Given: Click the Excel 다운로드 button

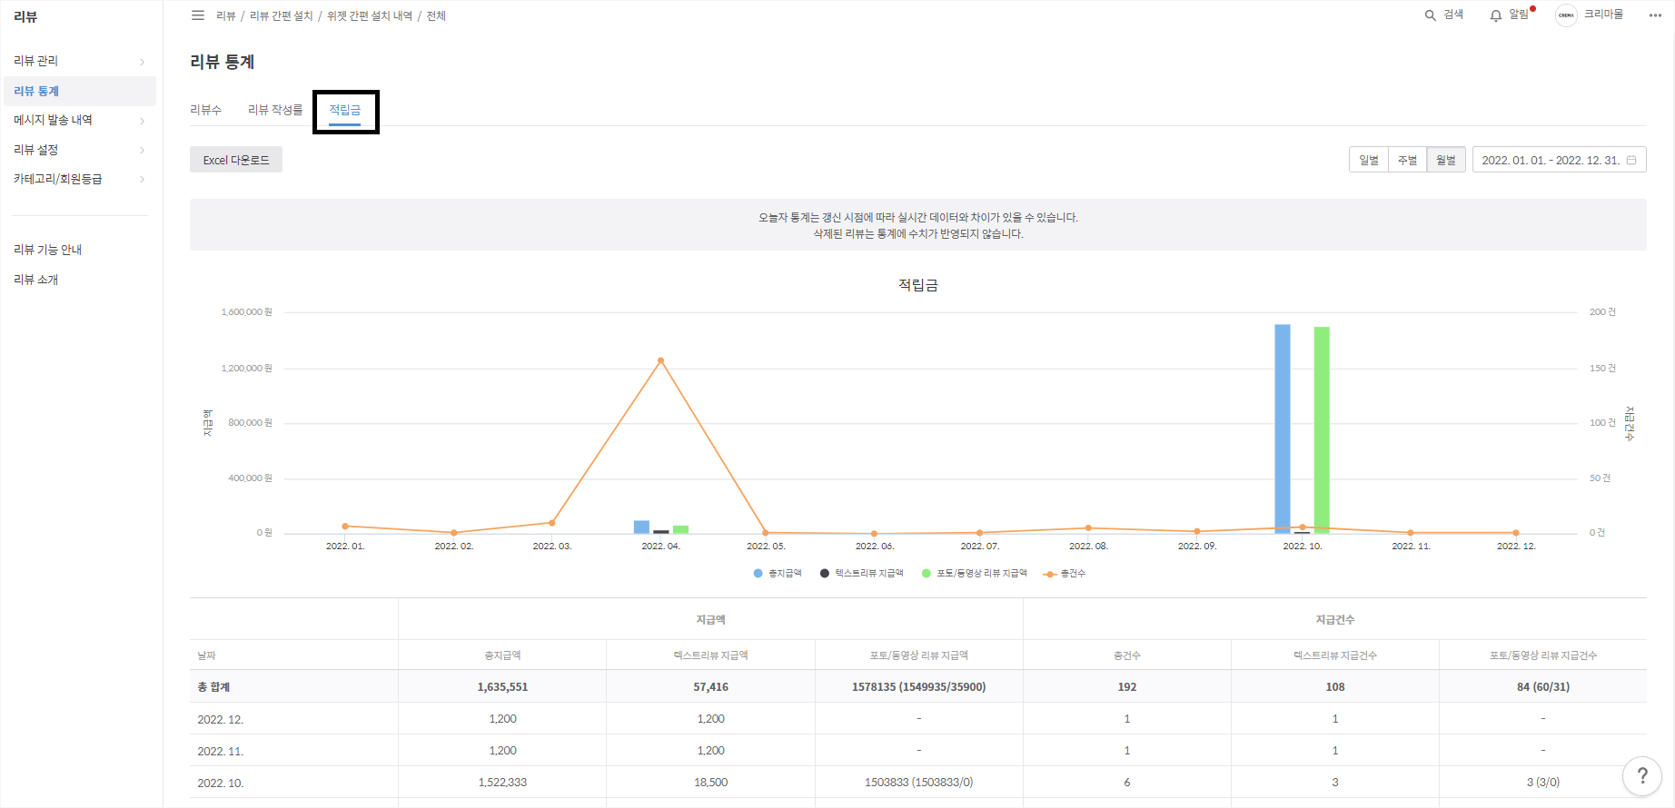Looking at the screenshot, I should (236, 160).
